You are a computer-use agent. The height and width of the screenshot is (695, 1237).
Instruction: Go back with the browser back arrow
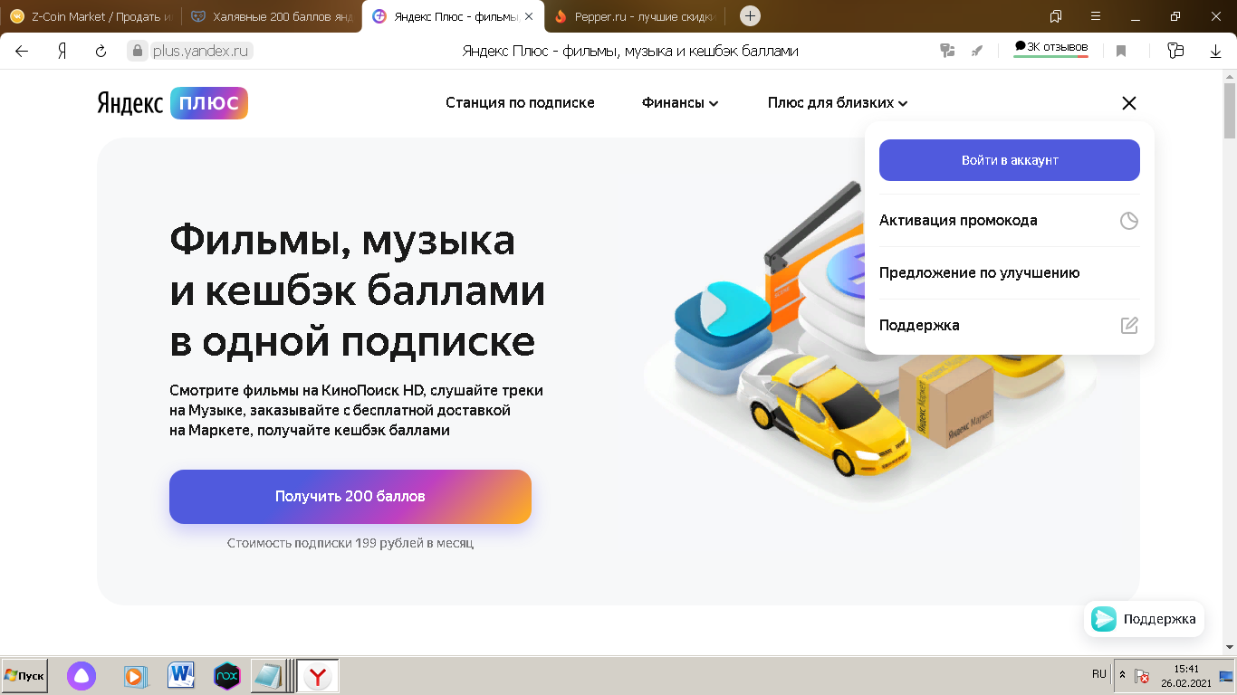pyautogui.click(x=22, y=52)
